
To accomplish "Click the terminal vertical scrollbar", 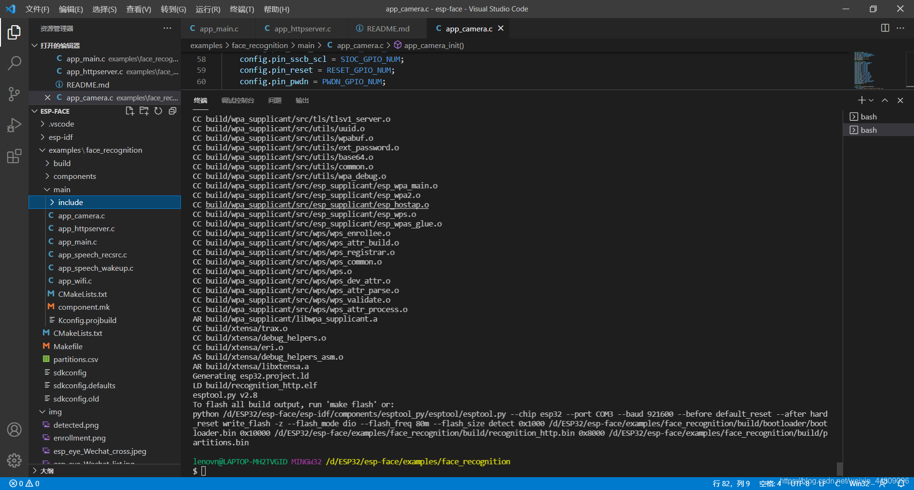I will pos(840,469).
